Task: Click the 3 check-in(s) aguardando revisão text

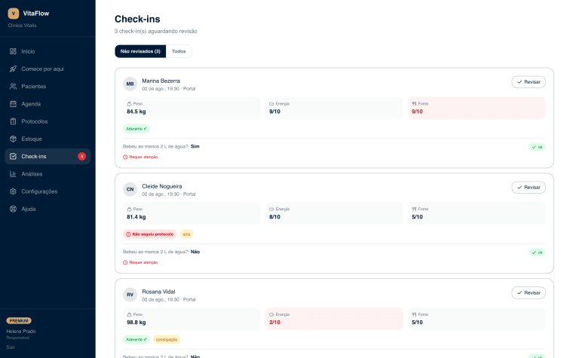Action: point(156,32)
